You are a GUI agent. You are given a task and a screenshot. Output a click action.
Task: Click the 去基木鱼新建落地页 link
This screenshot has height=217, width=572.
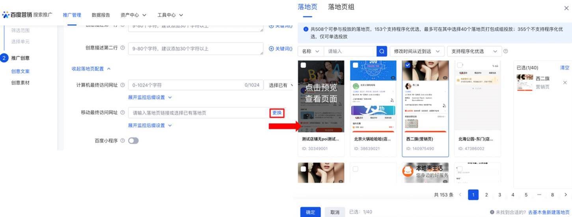click(549, 212)
